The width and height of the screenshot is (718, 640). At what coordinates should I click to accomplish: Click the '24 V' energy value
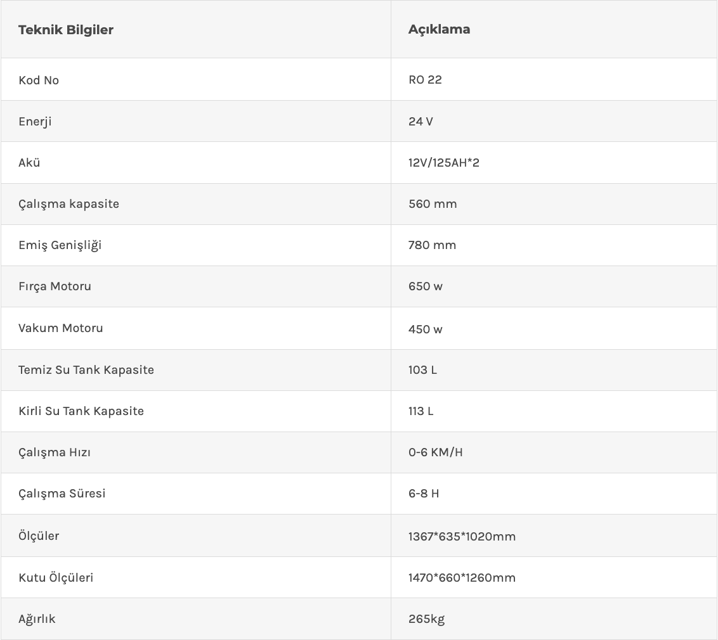point(421,121)
